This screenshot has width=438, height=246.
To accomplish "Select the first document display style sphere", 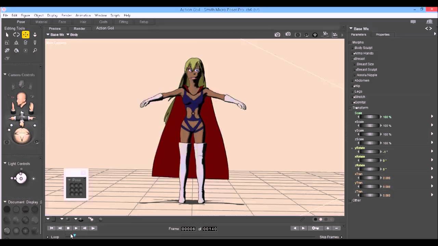I will point(7,209).
